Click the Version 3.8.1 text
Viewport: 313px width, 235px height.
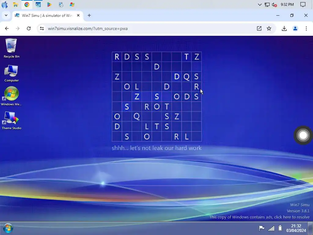point(298,211)
